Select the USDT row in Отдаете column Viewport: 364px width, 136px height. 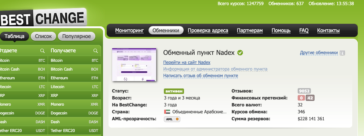24,131
